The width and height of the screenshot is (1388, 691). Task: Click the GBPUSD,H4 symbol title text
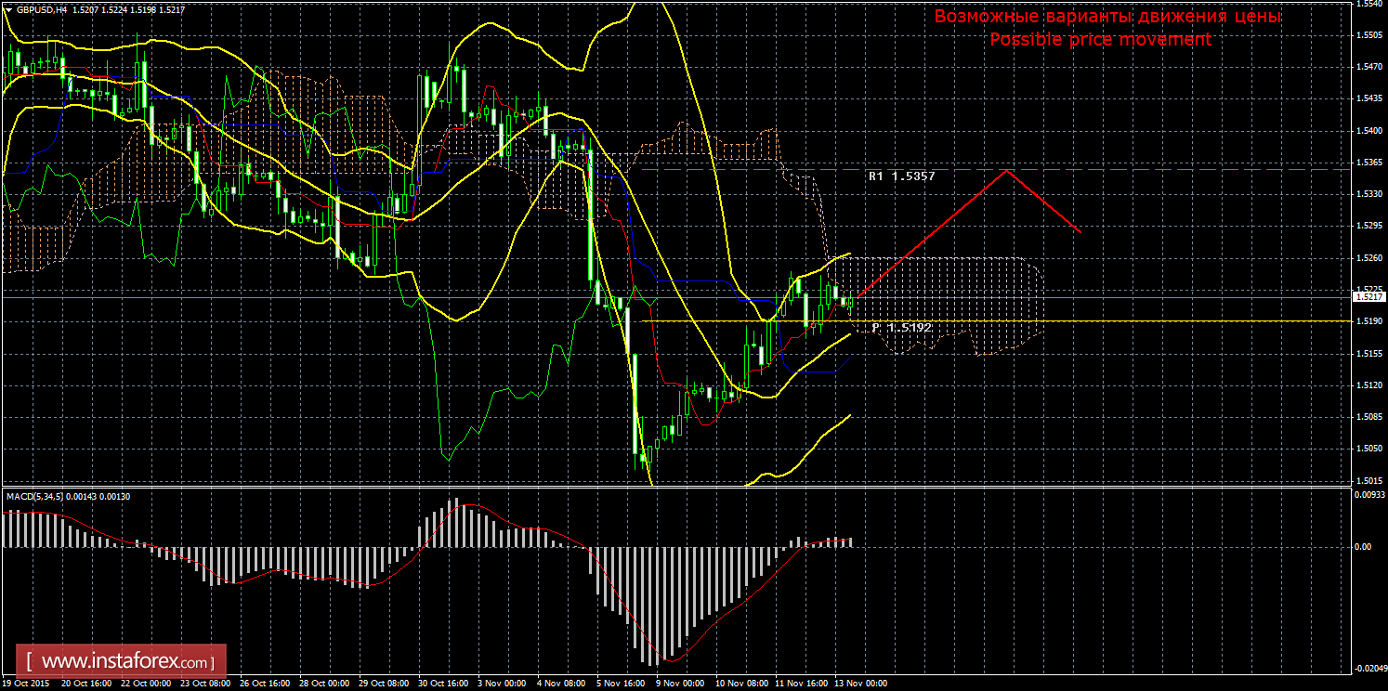pyautogui.click(x=43, y=9)
